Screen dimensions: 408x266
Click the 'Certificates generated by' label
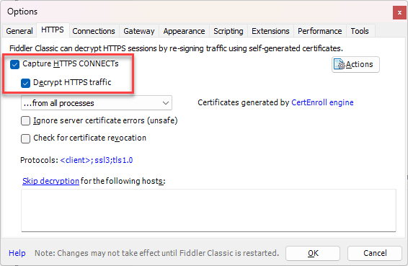tap(244, 102)
